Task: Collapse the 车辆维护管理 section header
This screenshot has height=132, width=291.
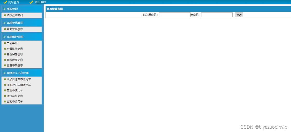Action: pyautogui.click(x=22, y=37)
